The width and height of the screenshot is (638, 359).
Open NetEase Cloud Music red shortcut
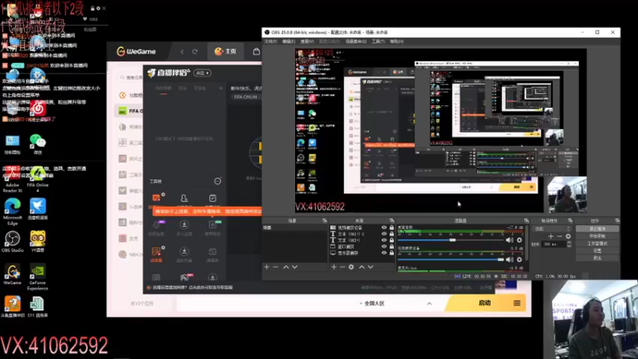tap(37, 109)
